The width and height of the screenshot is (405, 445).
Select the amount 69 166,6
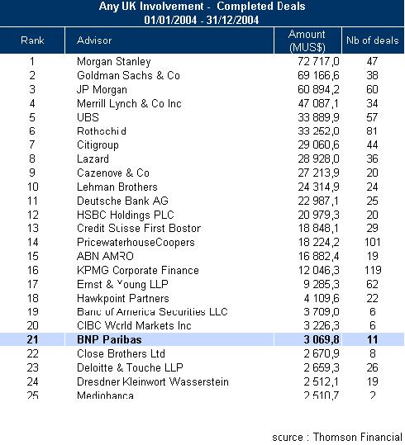point(318,75)
